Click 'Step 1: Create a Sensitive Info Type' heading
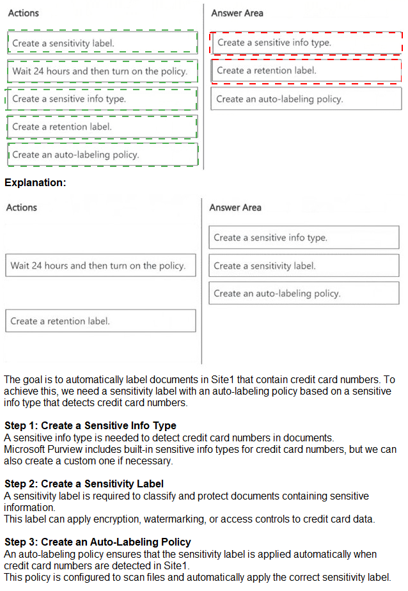The width and height of the screenshot is (408, 591). click(90, 425)
